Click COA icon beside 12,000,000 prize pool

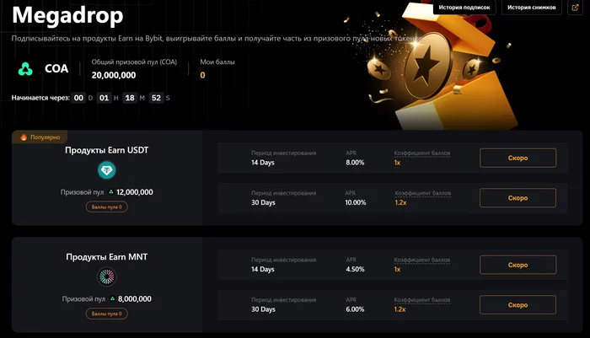pyautogui.click(x=111, y=192)
